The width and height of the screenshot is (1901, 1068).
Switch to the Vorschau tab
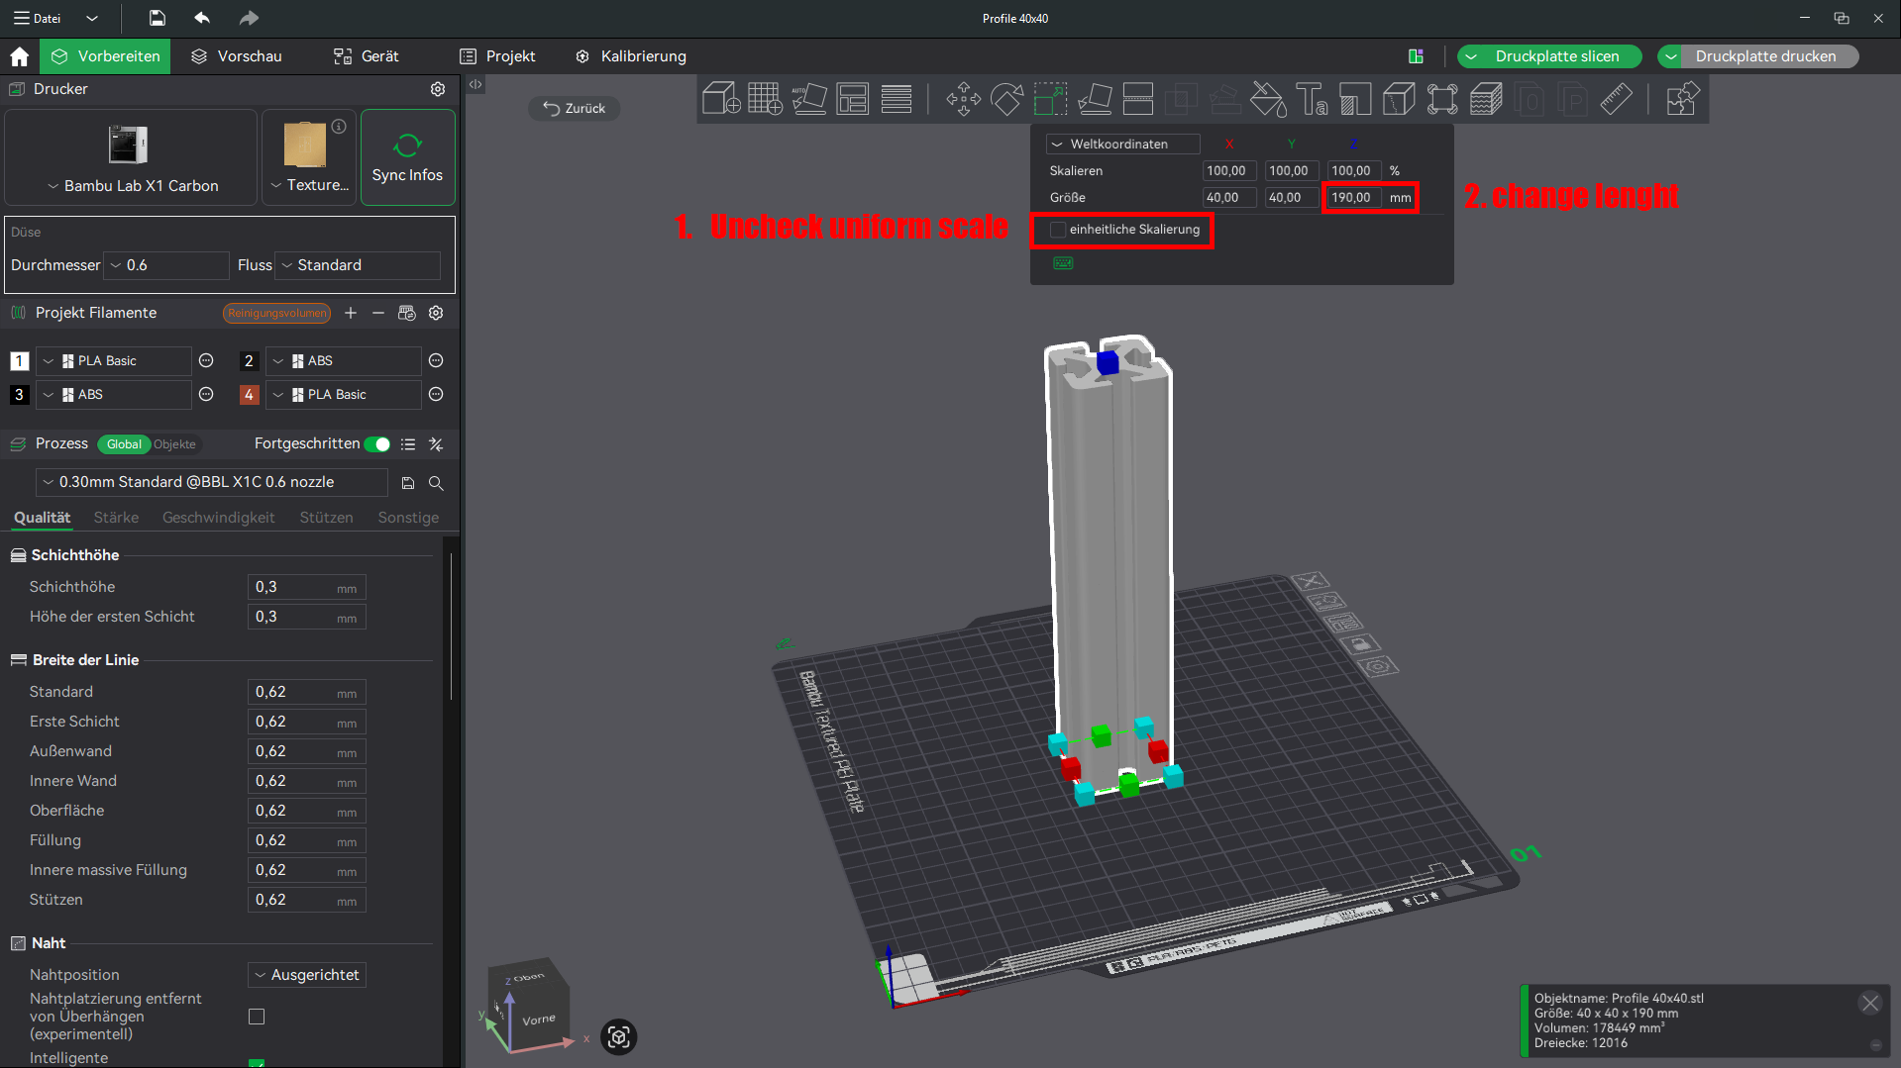coord(237,56)
